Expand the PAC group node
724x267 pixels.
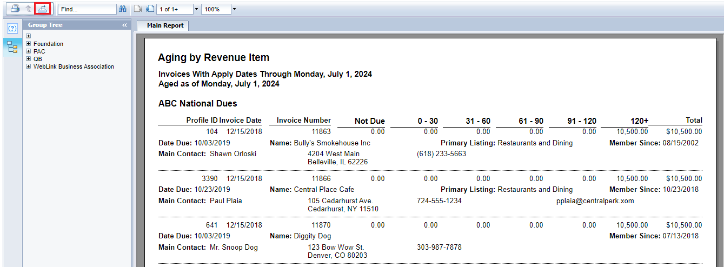(29, 51)
